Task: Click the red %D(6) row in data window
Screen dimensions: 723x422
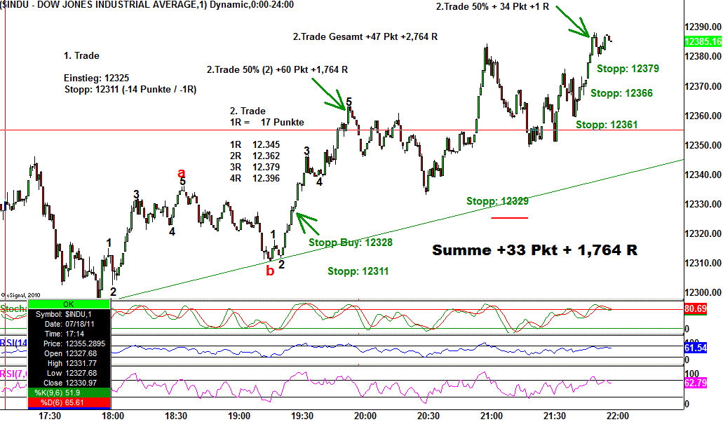Action: click(68, 402)
